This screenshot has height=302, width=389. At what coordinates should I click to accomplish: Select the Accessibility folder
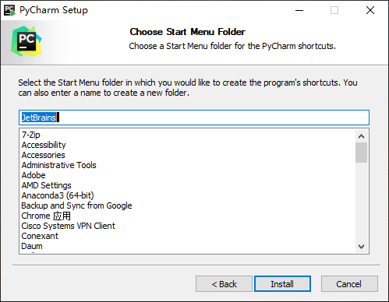pos(44,145)
